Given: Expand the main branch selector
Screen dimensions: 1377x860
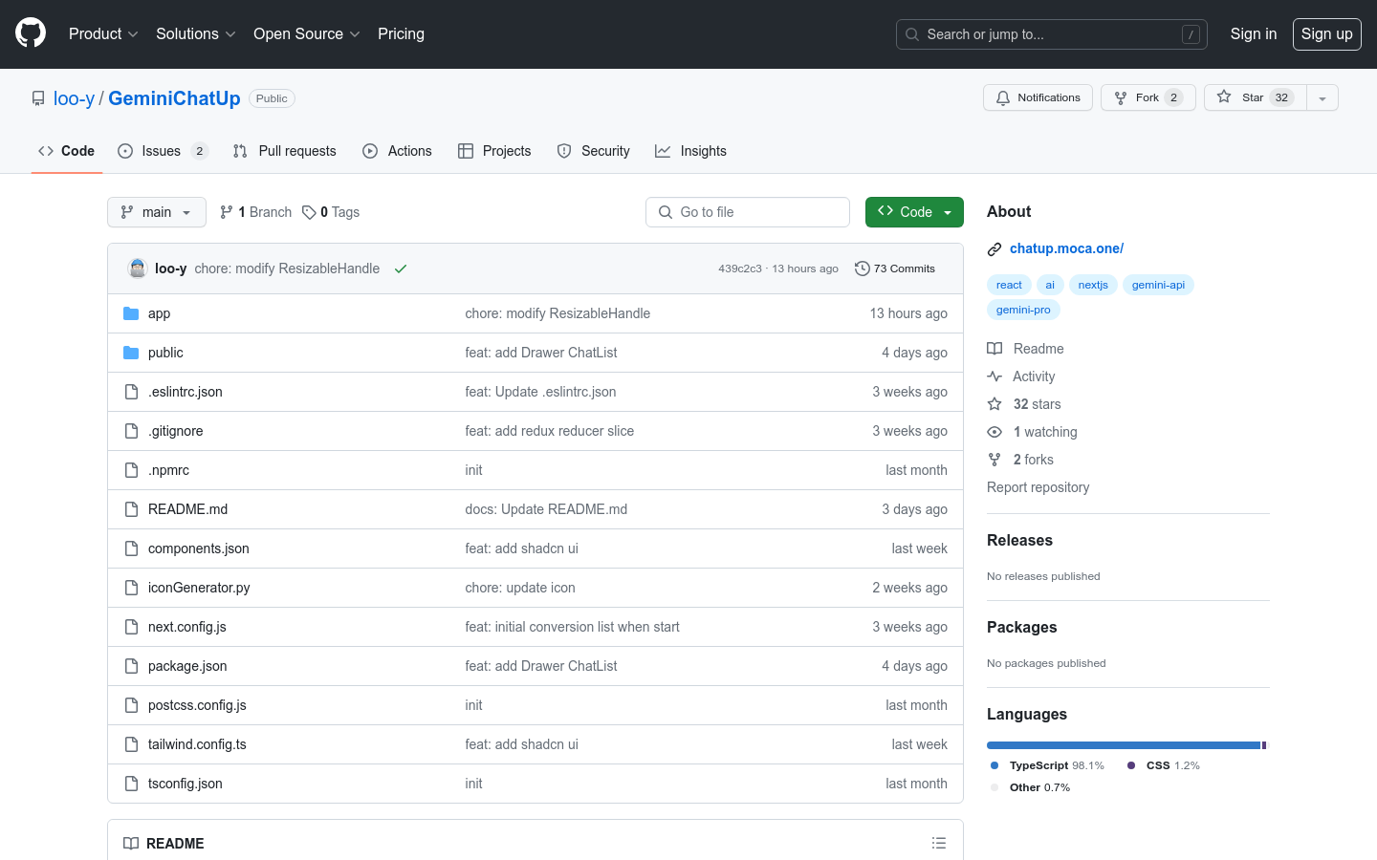Looking at the screenshot, I should point(157,212).
